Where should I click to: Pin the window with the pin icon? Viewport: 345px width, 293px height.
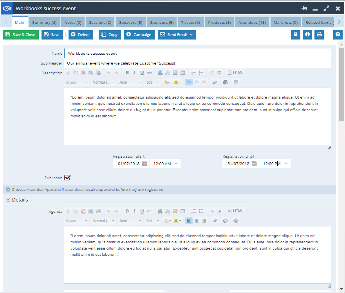coord(304,8)
